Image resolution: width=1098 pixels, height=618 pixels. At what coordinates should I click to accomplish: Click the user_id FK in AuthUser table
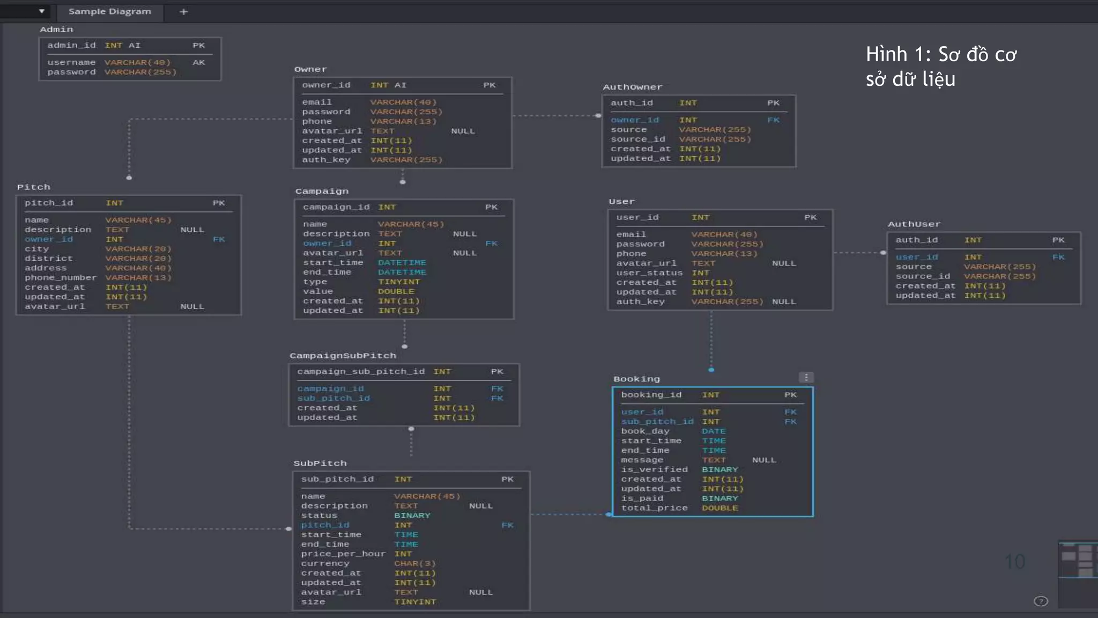(x=916, y=257)
